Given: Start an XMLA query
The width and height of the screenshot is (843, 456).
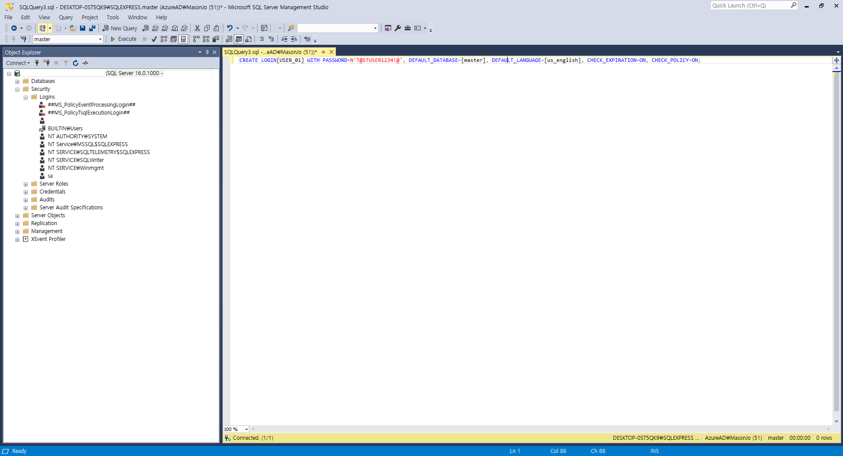Looking at the screenshot, I should pos(174,28).
